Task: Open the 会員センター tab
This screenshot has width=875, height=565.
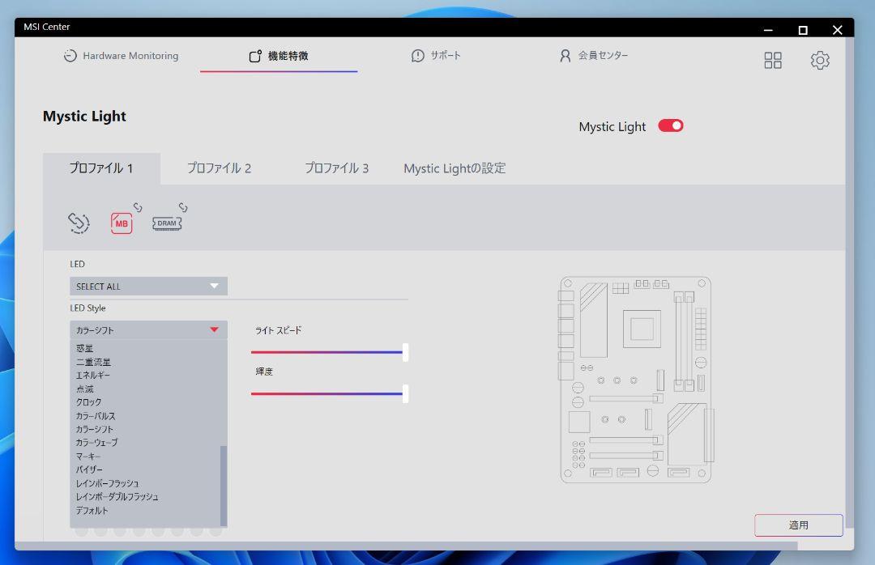Action: tap(594, 56)
